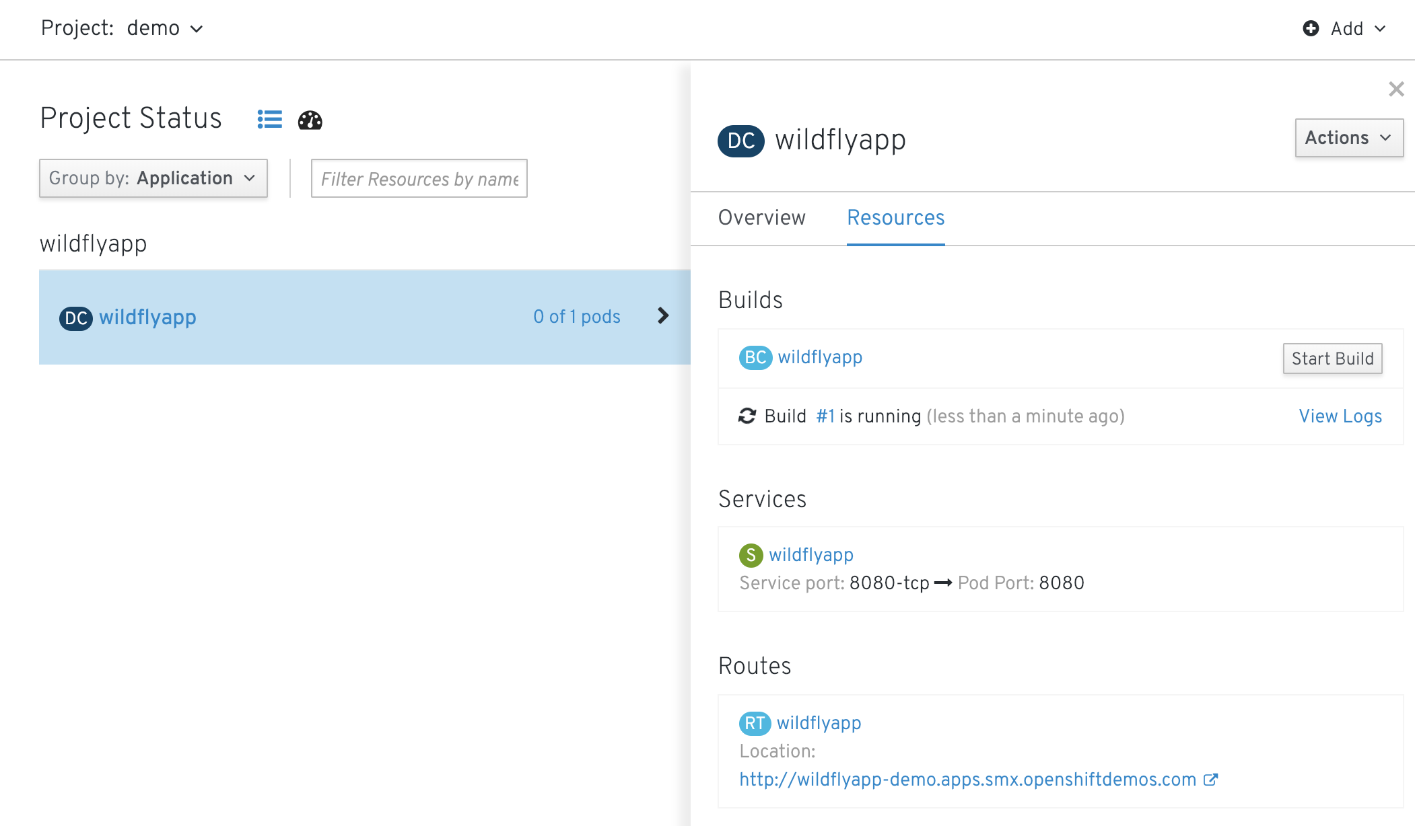The width and height of the screenshot is (1415, 826).
Task: Switch to the Overview tab
Action: [x=761, y=217]
